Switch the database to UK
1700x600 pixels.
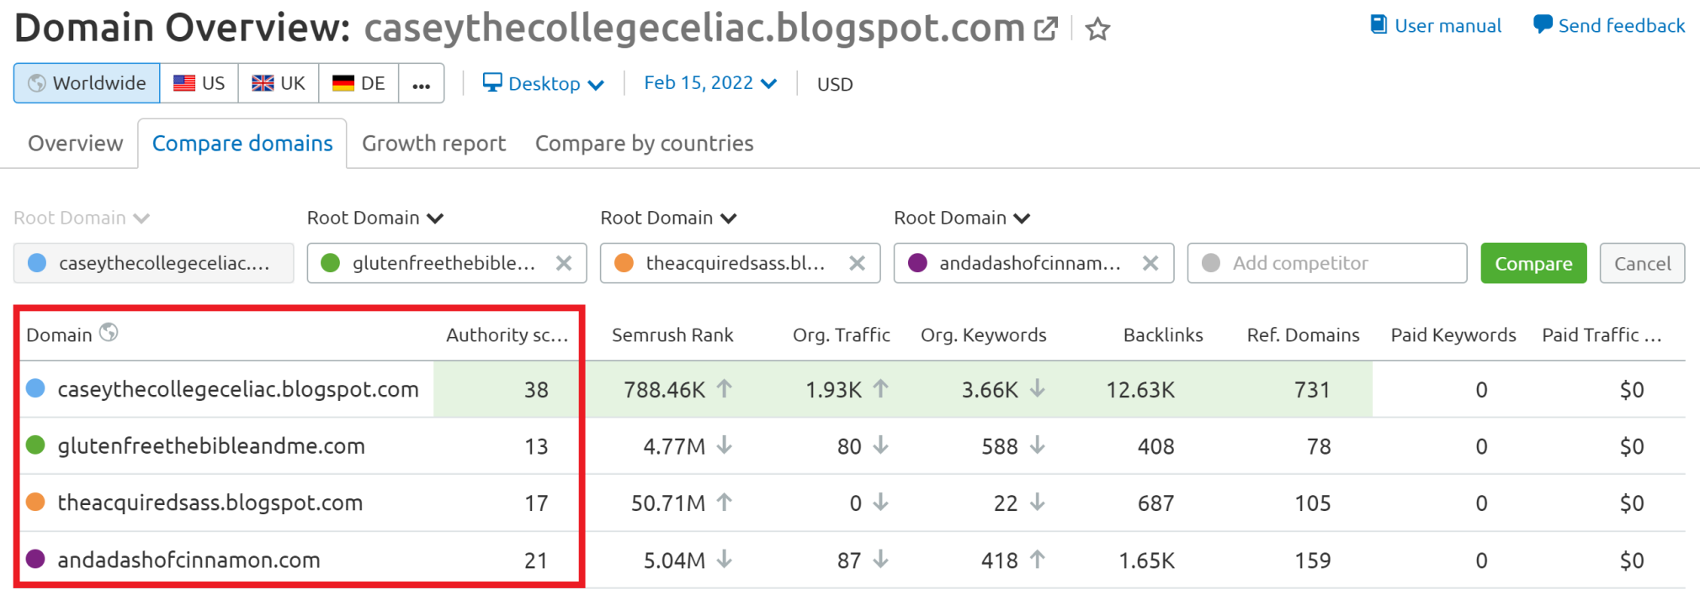279,83
